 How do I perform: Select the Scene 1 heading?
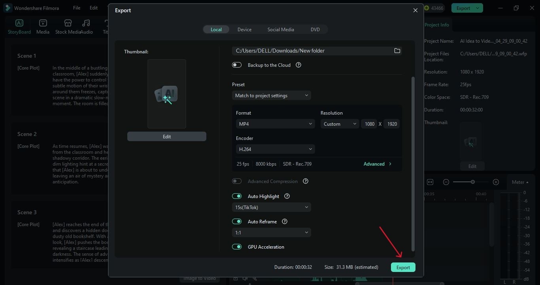pyautogui.click(x=27, y=56)
